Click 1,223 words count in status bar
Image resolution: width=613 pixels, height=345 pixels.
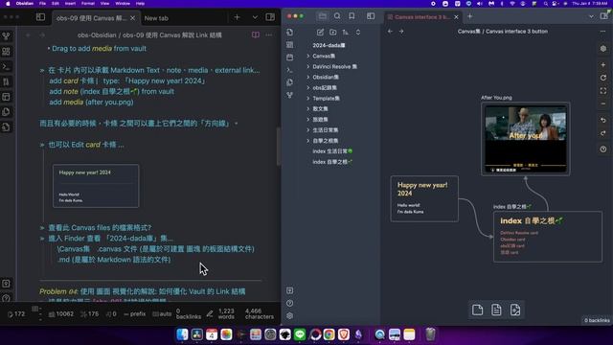226,313
